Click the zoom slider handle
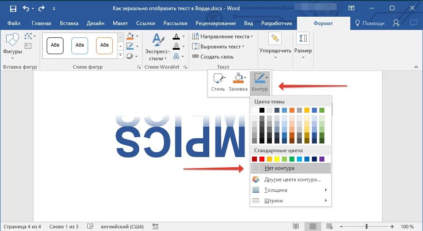 coord(367,227)
